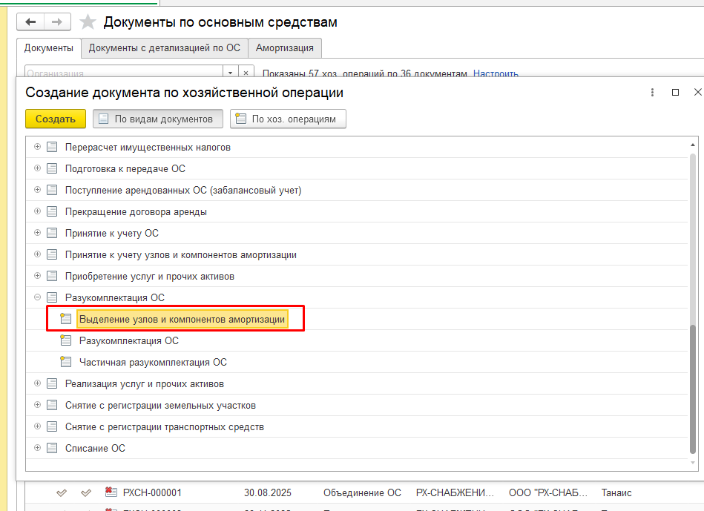Expand Перерасчет имущественных налогов group
The height and width of the screenshot is (511, 704).
point(37,147)
